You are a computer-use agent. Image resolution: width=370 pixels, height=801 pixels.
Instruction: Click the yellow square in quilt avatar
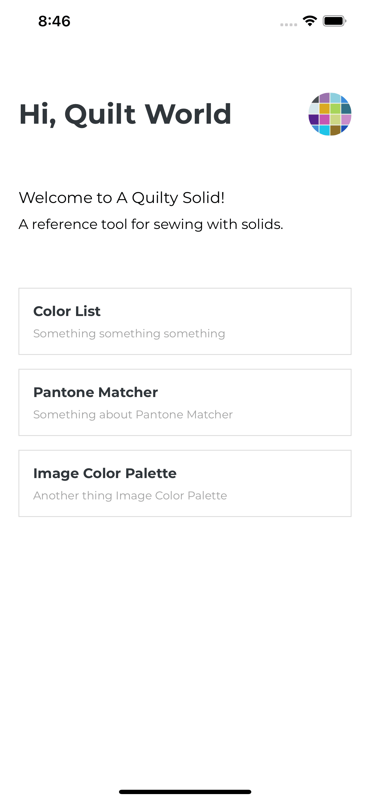(324, 108)
